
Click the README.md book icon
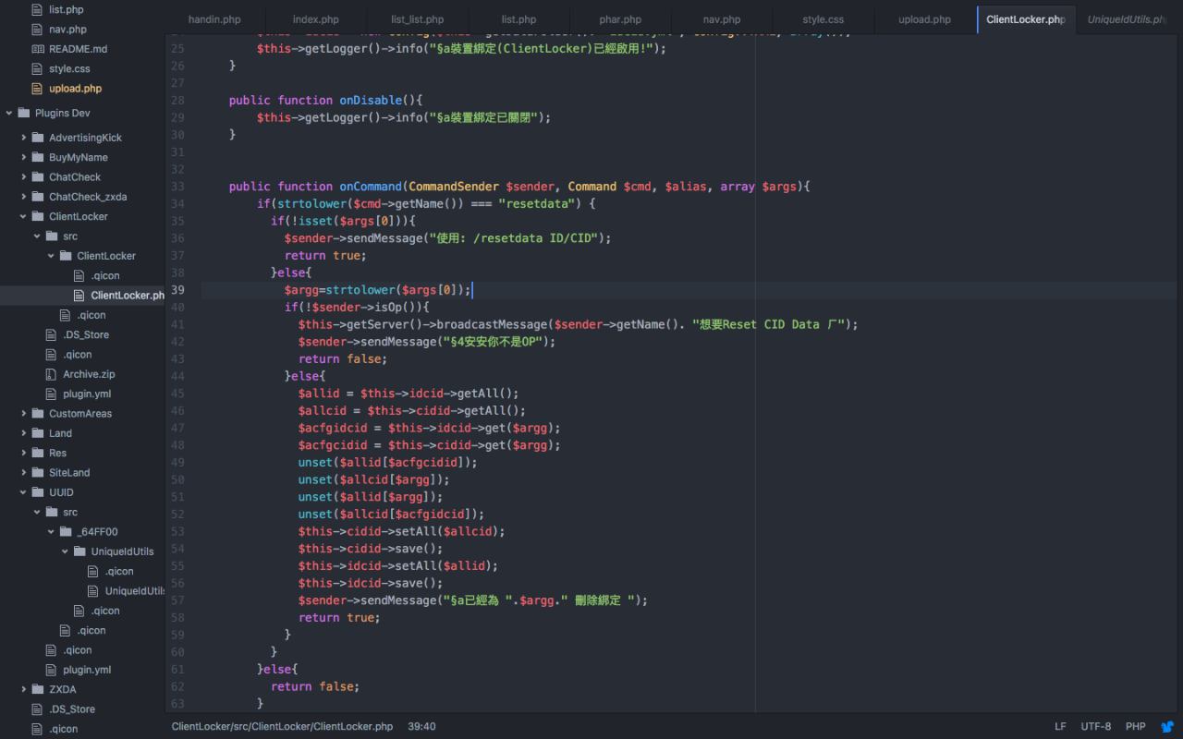click(x=38, y=49)
